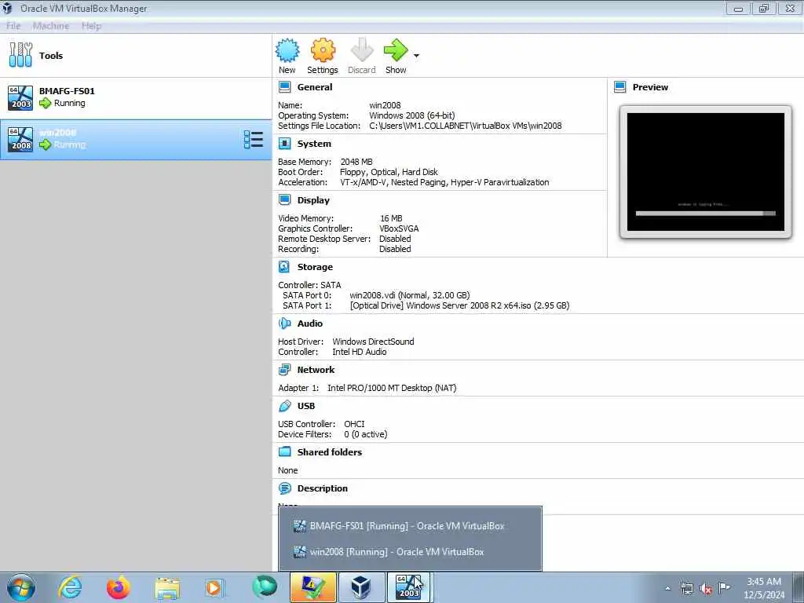
Task: Click the USB section plug icon
Action: point(284,406)
